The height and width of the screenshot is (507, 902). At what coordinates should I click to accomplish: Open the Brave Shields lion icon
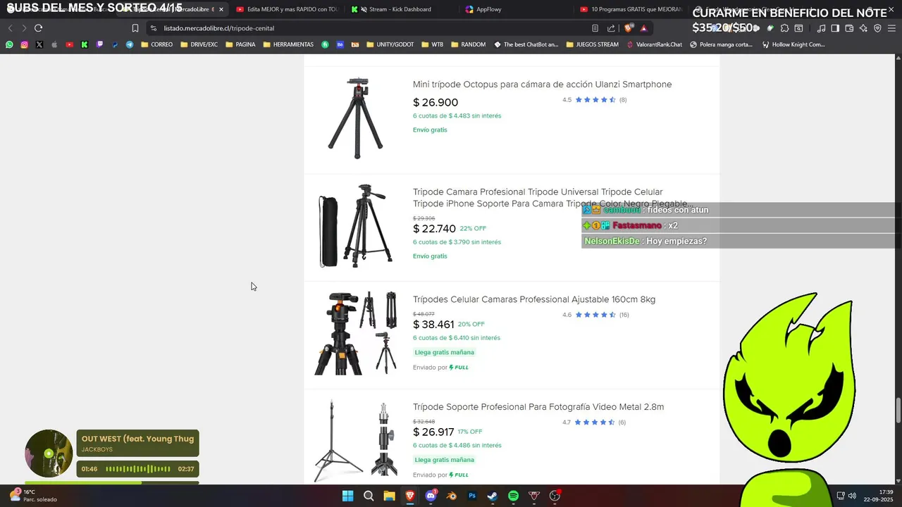629,28
